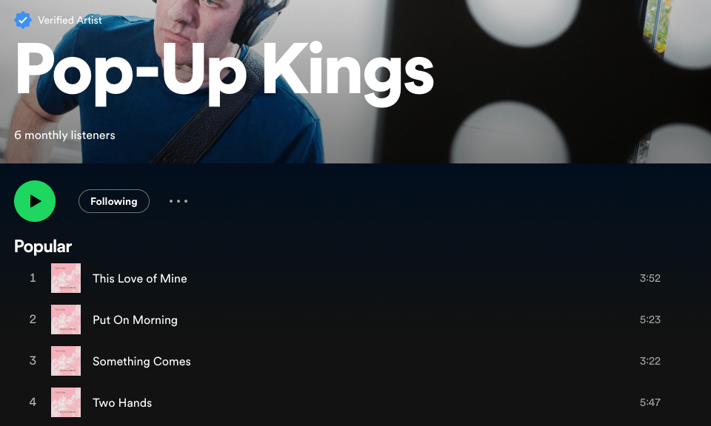Image resolution: width=711 pixels, height=426 pixels.
Task: Click the 6 monthly listeners text
Action: pos(65,135)
